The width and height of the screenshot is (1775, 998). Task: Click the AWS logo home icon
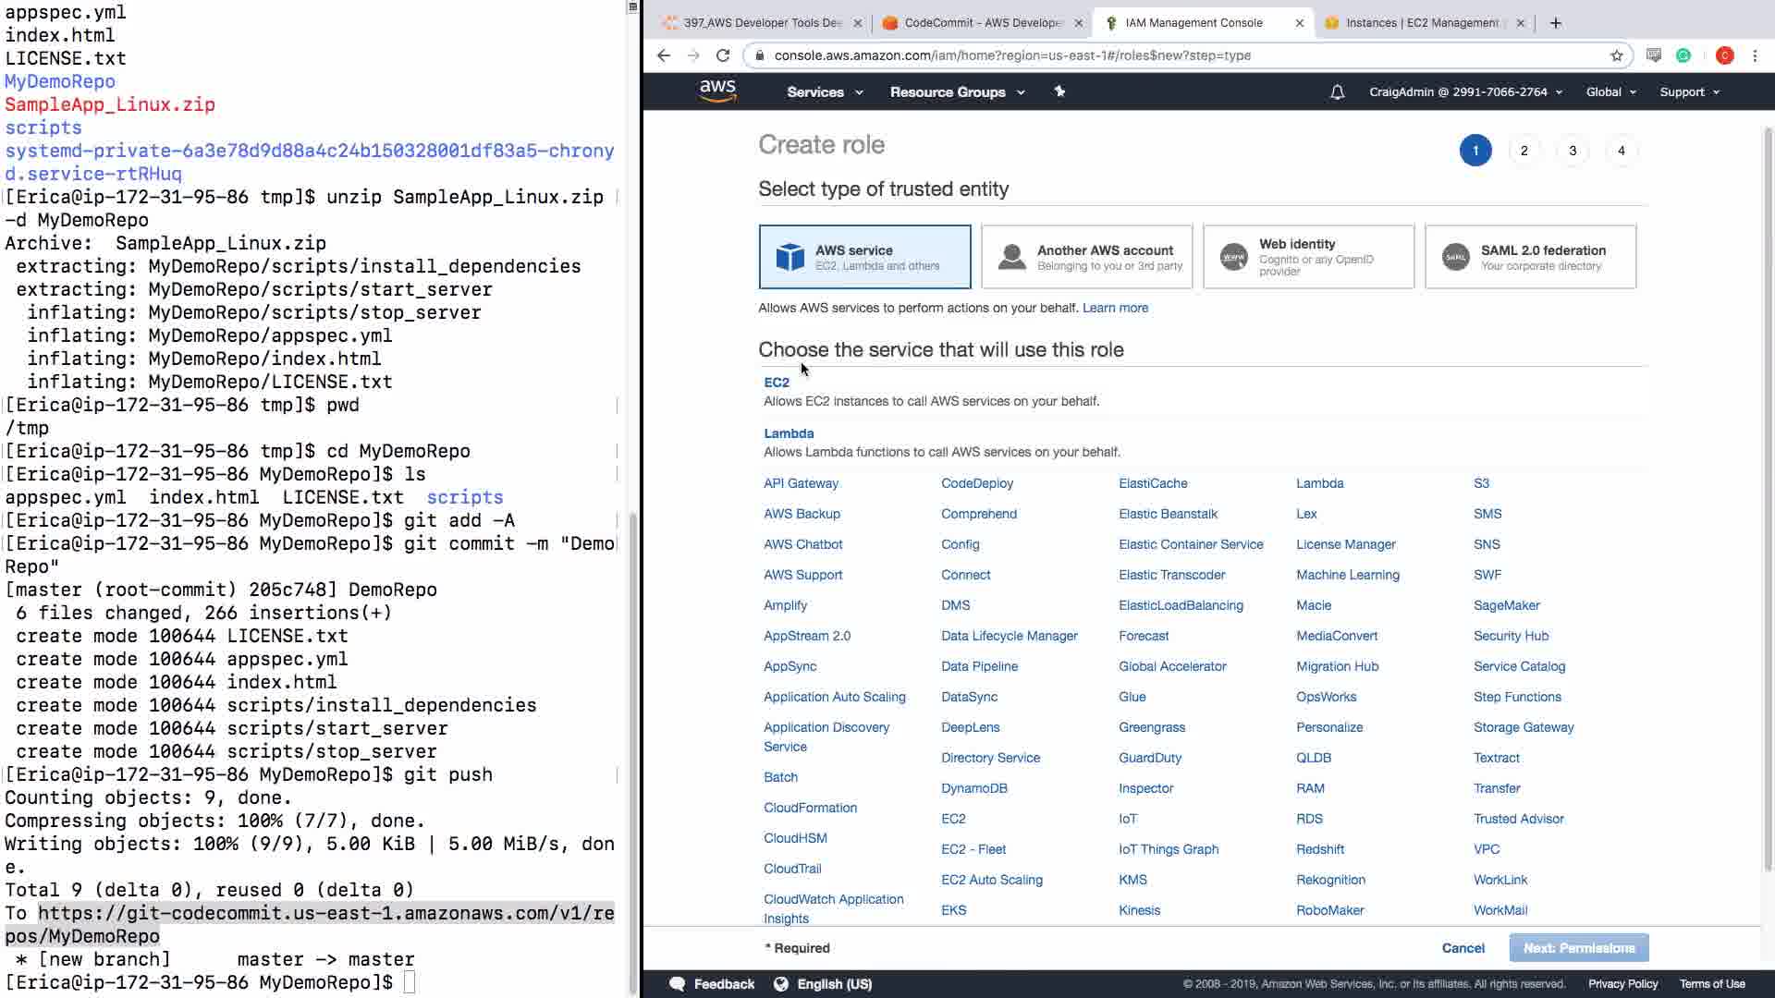[717, 91]
